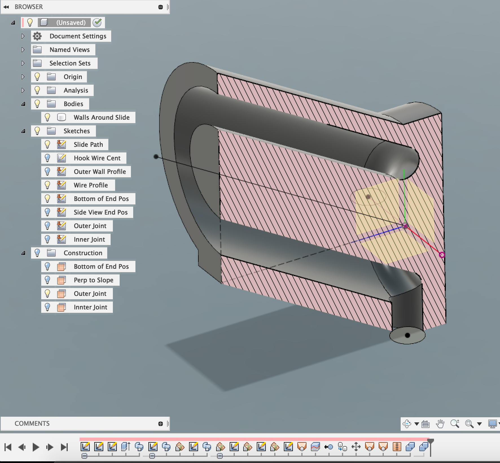Activate the Zoom Window tool
Viewport: 500px width, 463px height.
click(469, 423)
